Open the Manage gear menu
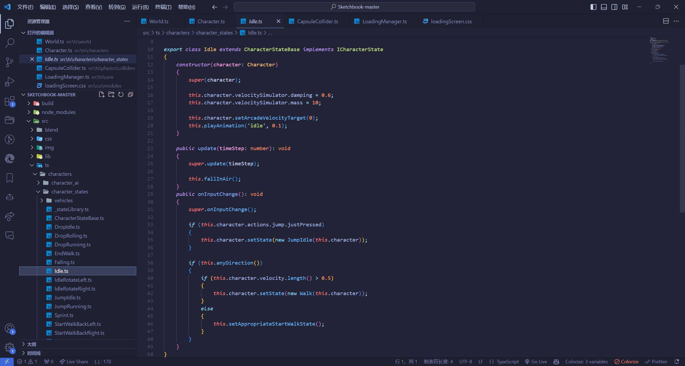The height and width of the screenshot is (366, 685). click(10, 348)
